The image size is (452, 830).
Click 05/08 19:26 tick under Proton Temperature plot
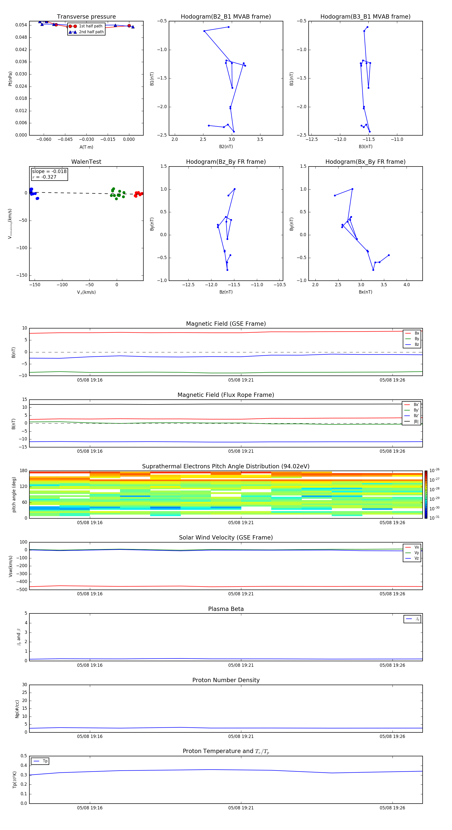point(392,808)
